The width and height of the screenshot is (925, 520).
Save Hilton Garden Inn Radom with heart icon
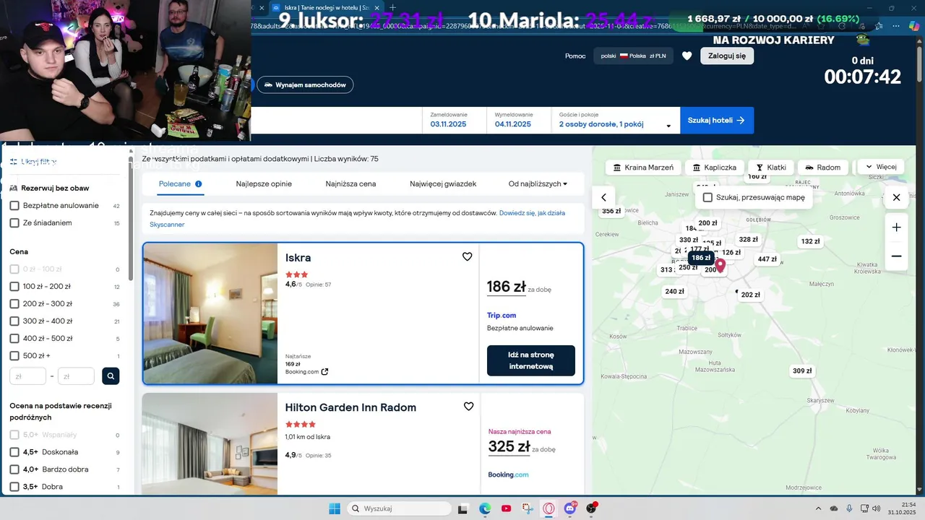[x=468, y=407]
